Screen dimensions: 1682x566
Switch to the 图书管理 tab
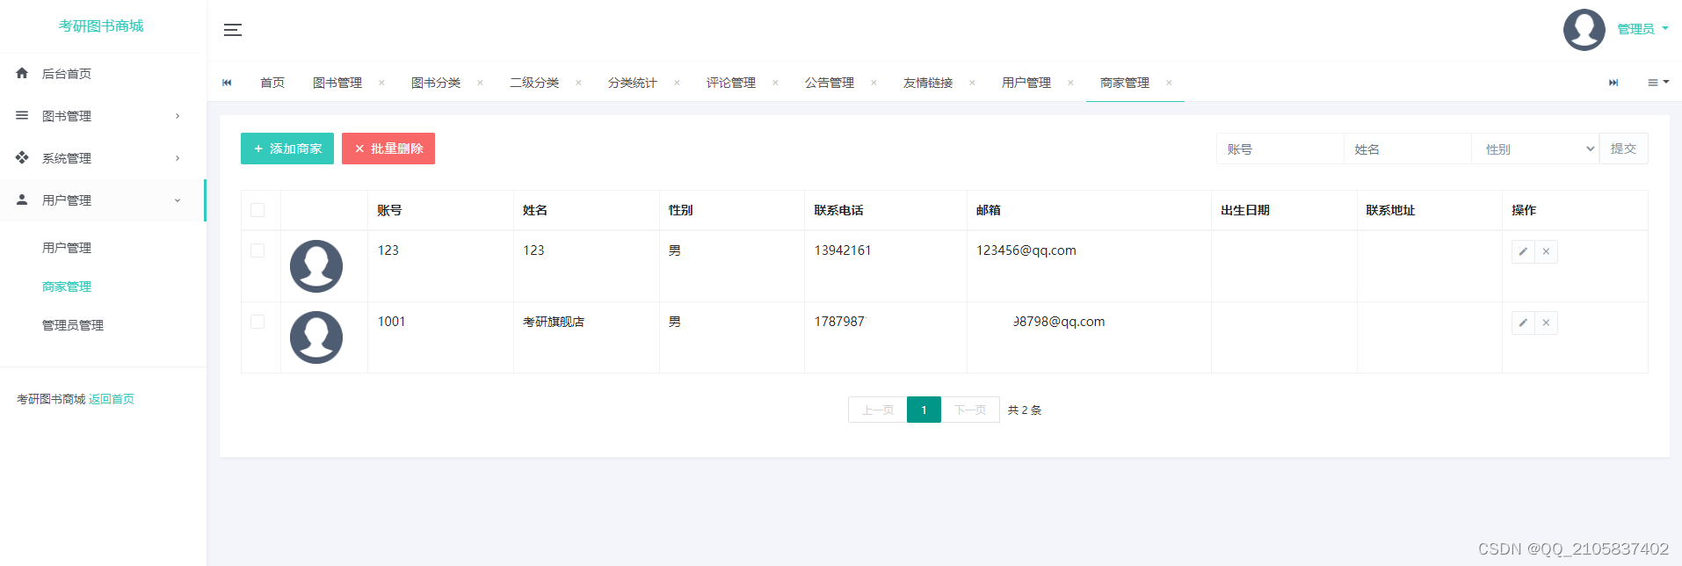click(x=337, y=83)
